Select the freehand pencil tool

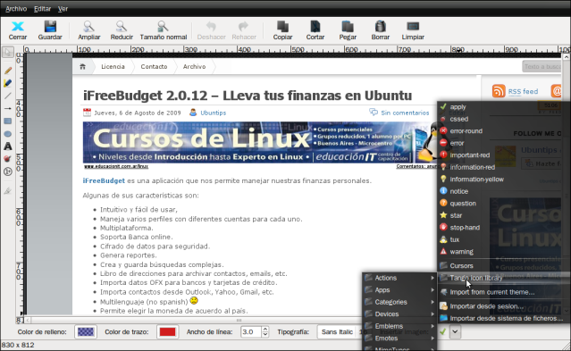point(8,71)
